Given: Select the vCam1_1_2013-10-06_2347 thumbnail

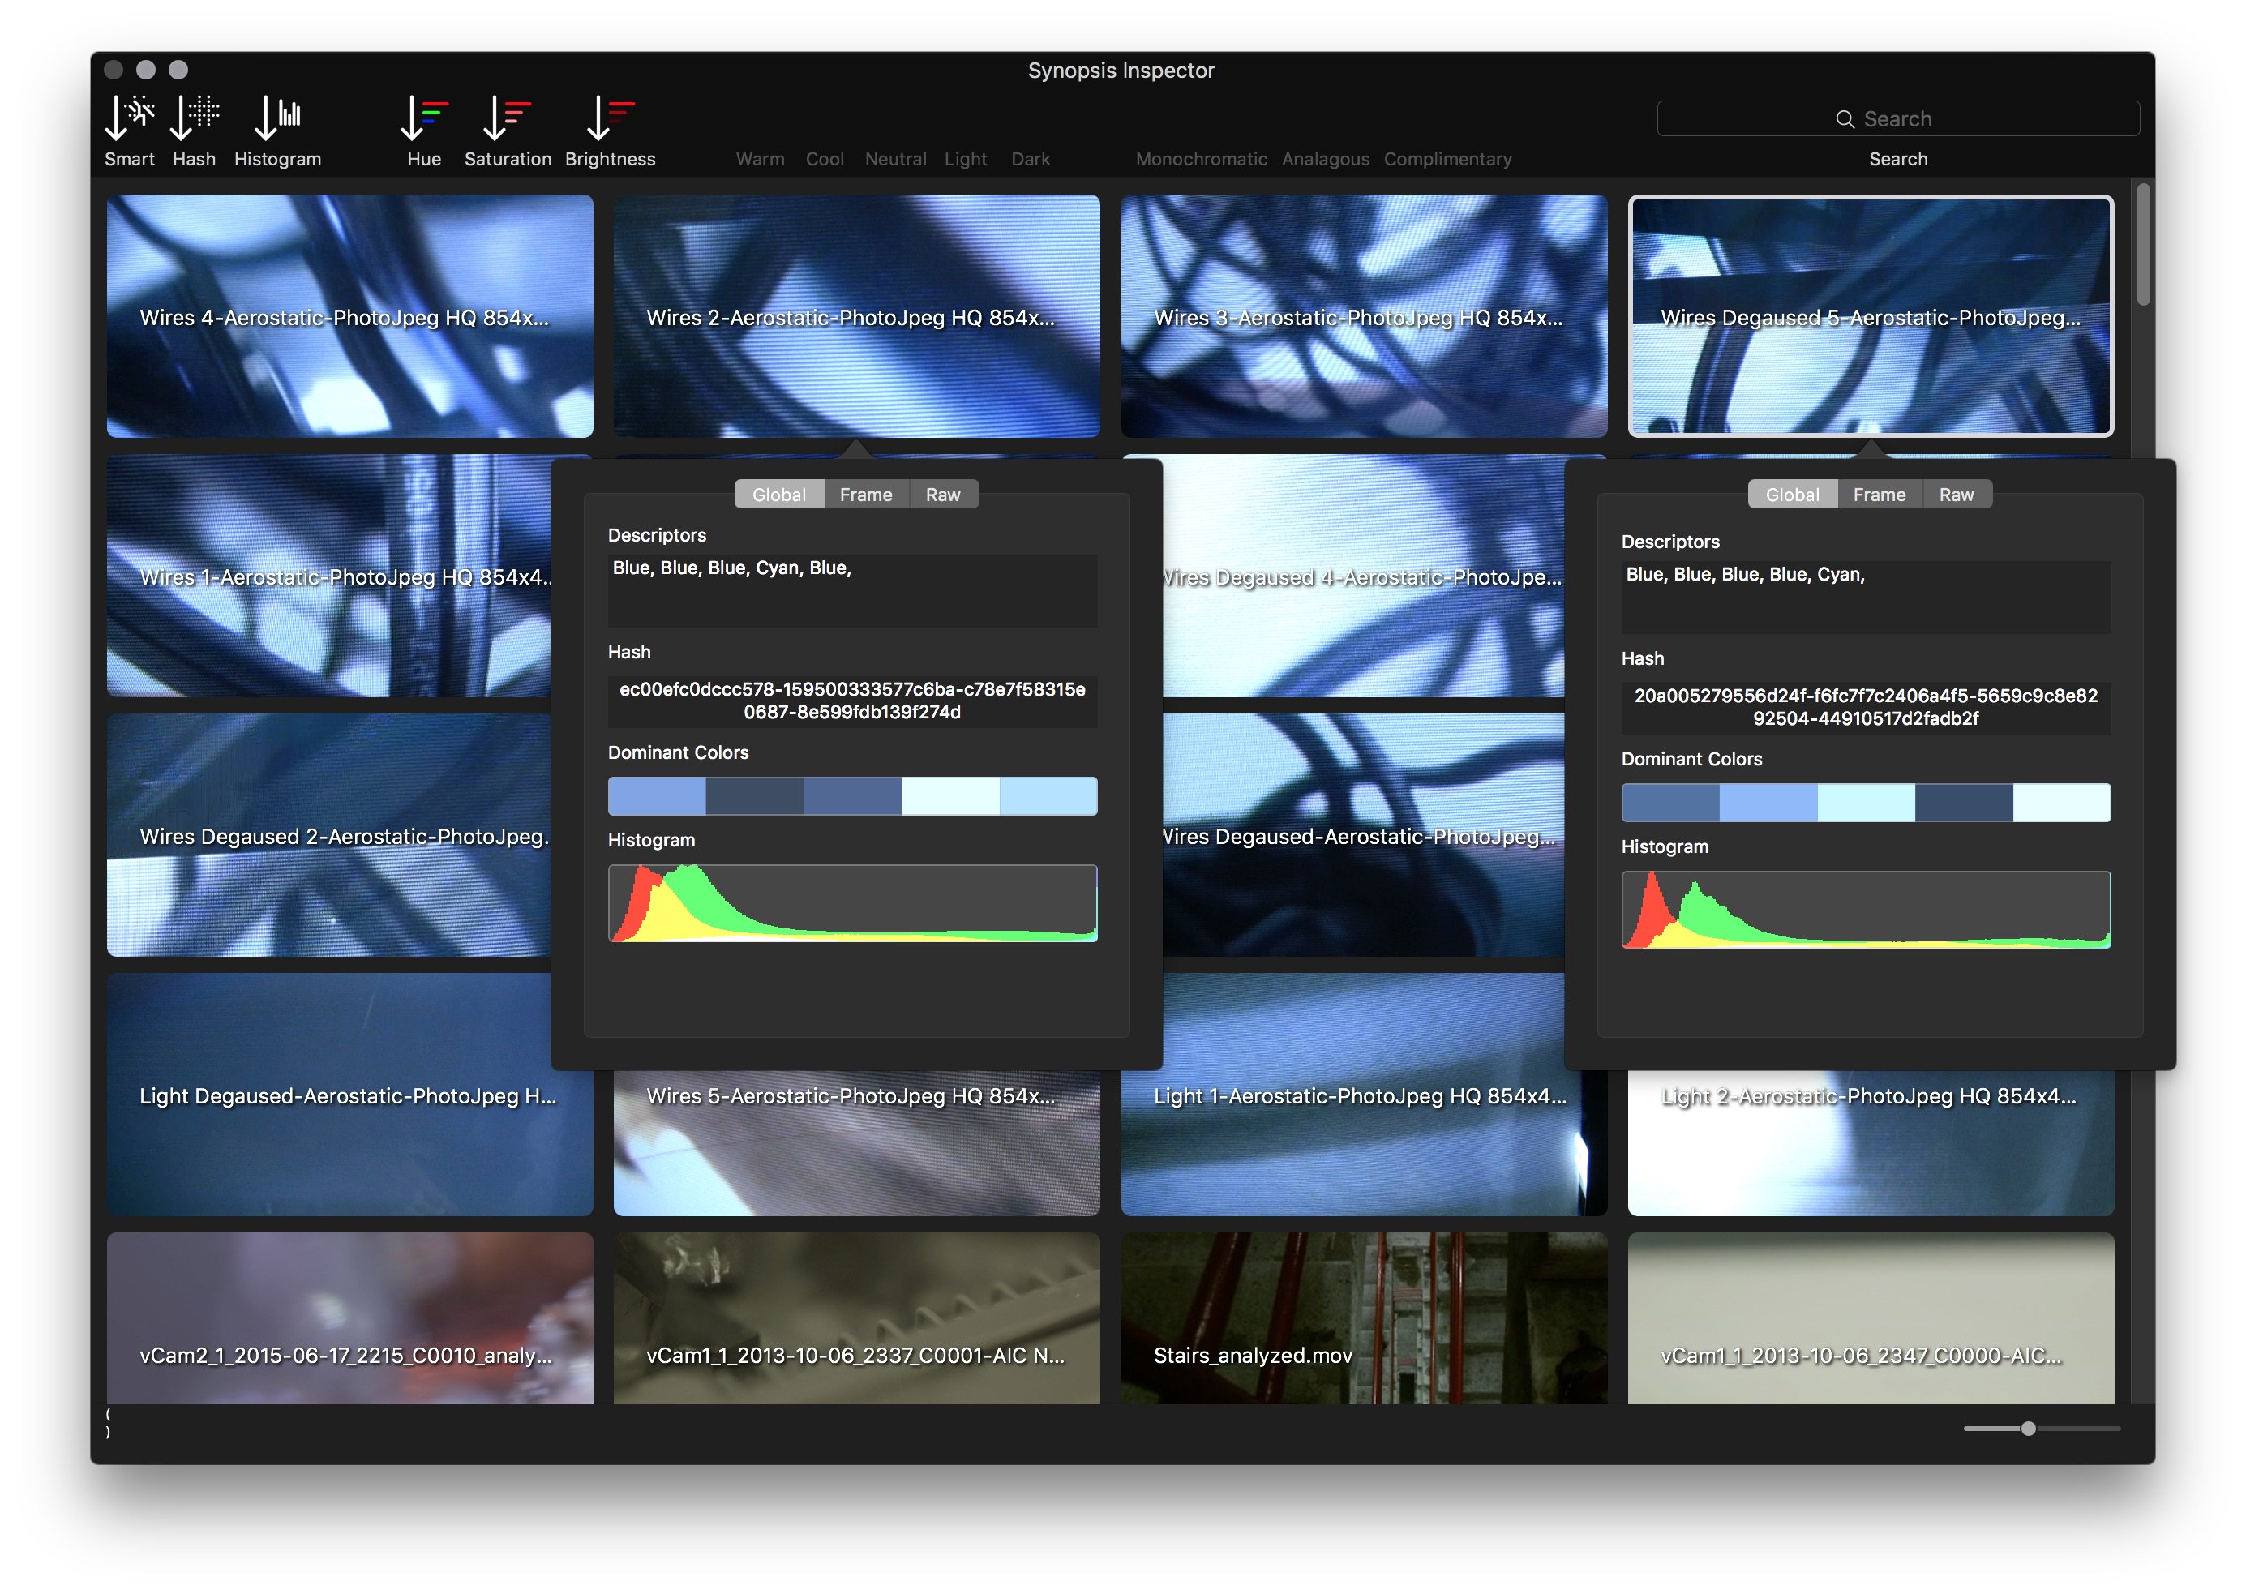Looking at the screenshot, I should [1870, 1318].
